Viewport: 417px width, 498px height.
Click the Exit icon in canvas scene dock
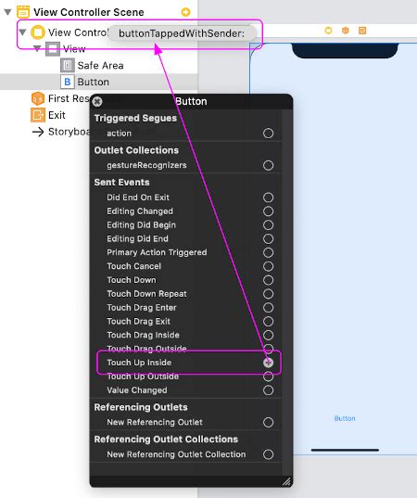[x=362, y=31]
